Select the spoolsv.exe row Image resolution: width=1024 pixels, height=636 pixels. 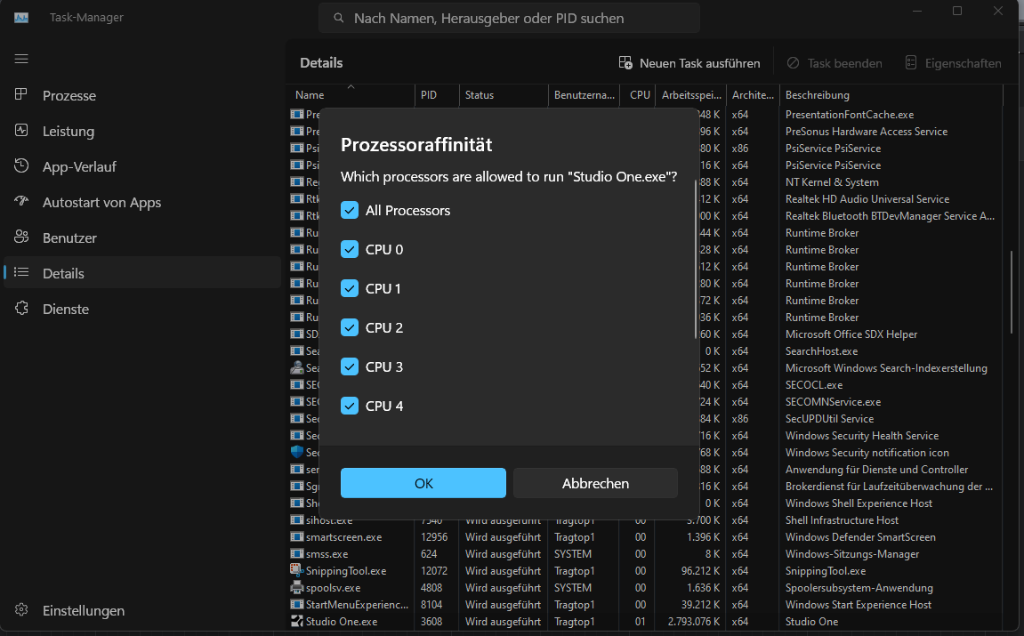645,588
